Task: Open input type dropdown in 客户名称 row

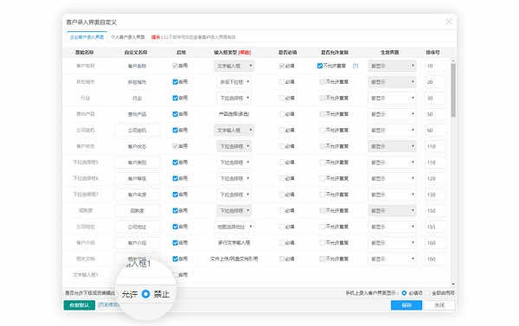Action: (x=234, y=66)
